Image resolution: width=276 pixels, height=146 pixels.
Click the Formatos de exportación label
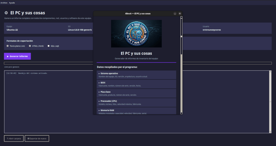click(x=20, y=41)
